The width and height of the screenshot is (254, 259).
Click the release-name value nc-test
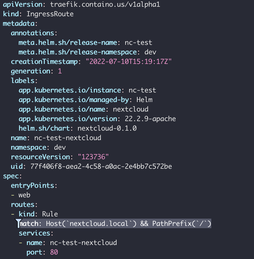(139, 43)
